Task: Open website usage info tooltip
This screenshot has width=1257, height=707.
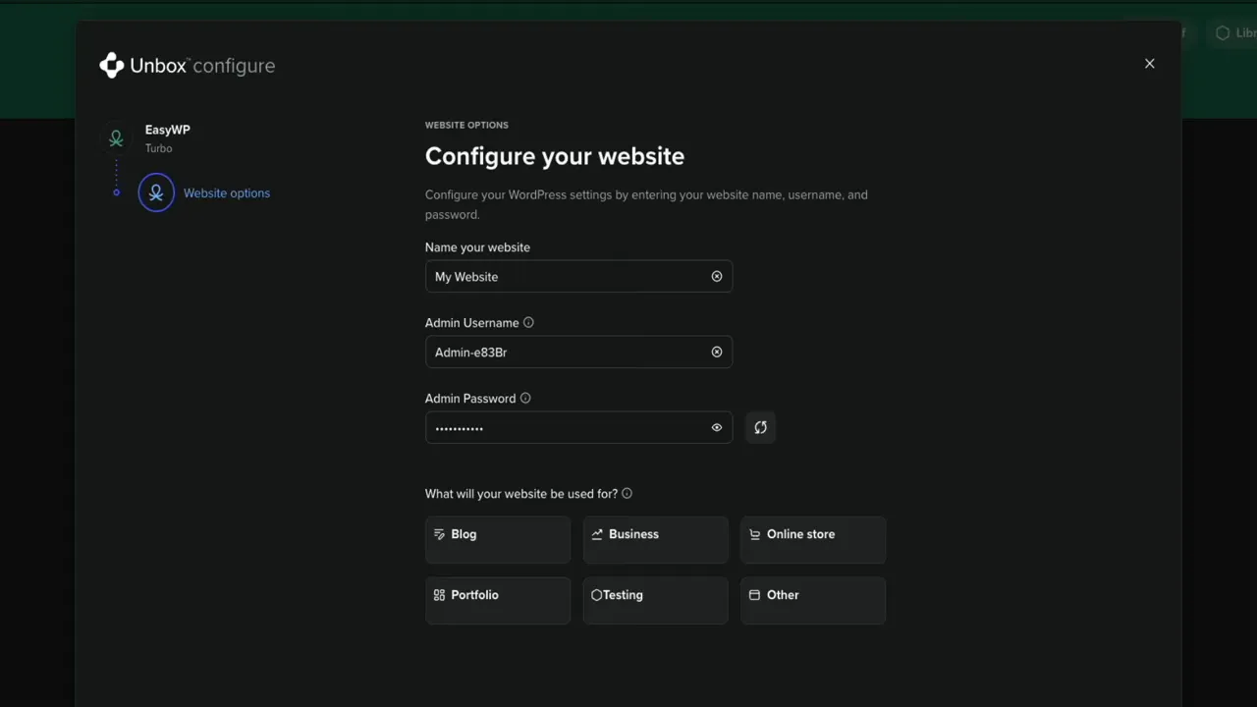Action: 628,494
